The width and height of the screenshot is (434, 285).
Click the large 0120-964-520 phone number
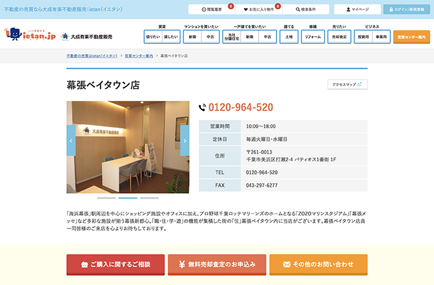coord(241,107)
